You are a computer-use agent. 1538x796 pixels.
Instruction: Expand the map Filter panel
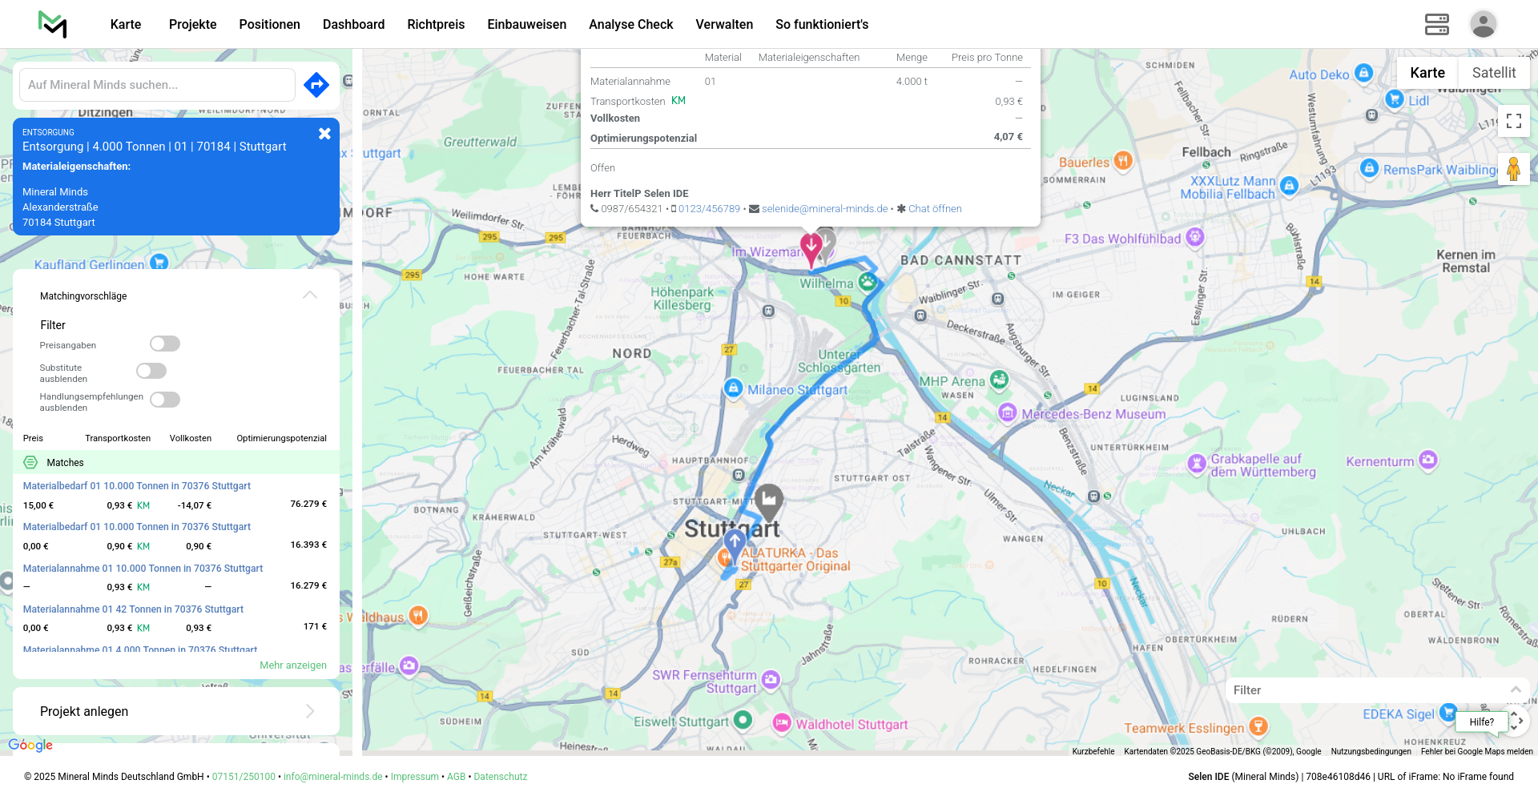point(1515,689)
